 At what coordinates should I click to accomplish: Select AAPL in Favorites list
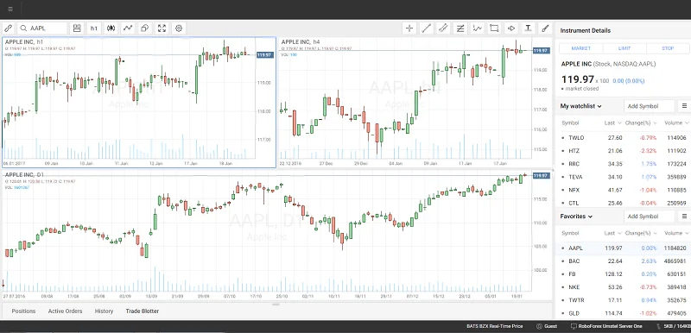pos(624,248)
